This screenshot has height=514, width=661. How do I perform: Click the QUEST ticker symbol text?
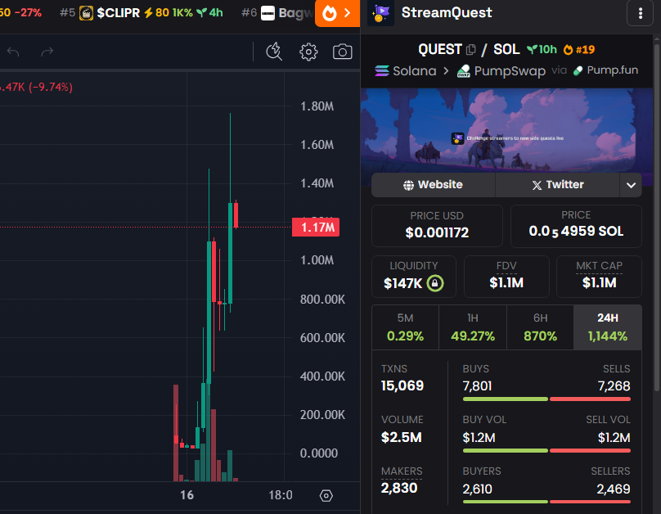pyautogui.click(x=439, y=50)
